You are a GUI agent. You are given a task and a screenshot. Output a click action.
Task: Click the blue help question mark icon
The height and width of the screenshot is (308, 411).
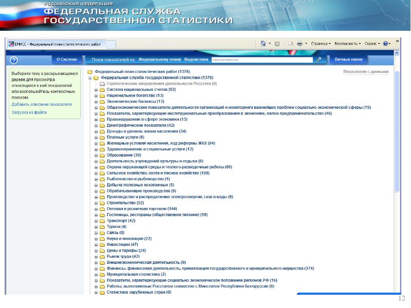tap(11, 60)
